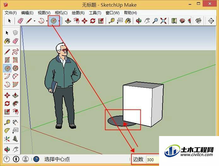The height and width of the screenshot is (166, 219).
Task: Pick the Rotate tool in the top toolbar
Action: tap(93, 21)
